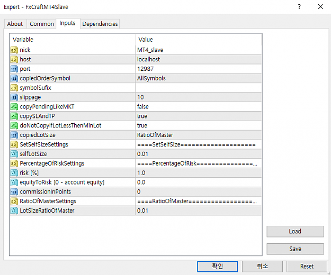331x275 pixels.
Task: Select the SetSelfSizeSettings variable name
Action: click(44, 144)
